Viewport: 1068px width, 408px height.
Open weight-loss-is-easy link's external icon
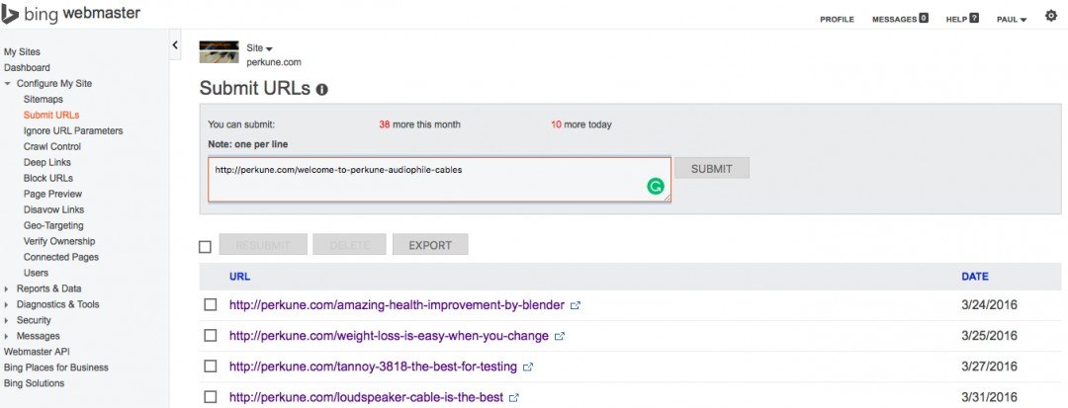(x=560, y=337)
